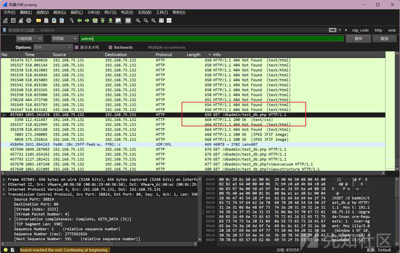Reload this capture file icon

pos(62,20)
